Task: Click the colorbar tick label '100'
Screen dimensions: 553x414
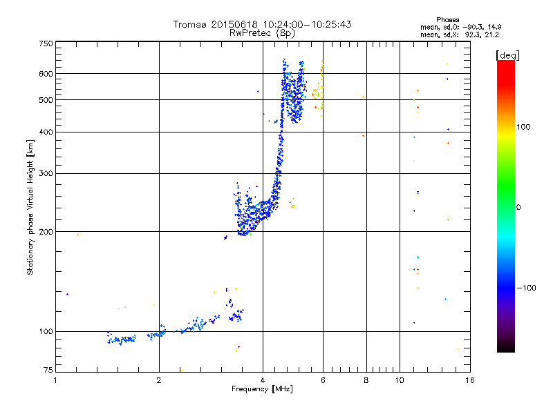Action: [523, 127]
